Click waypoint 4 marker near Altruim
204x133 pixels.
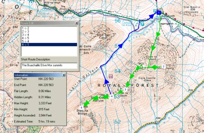click(112, 96)
